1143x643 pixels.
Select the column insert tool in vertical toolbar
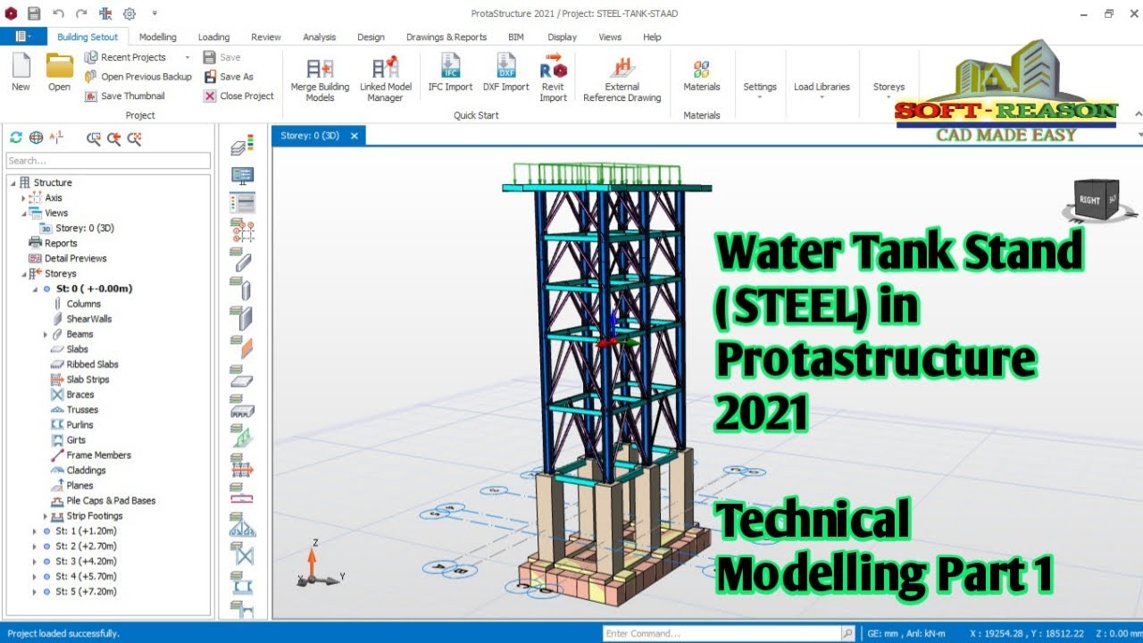click(242, 288)
